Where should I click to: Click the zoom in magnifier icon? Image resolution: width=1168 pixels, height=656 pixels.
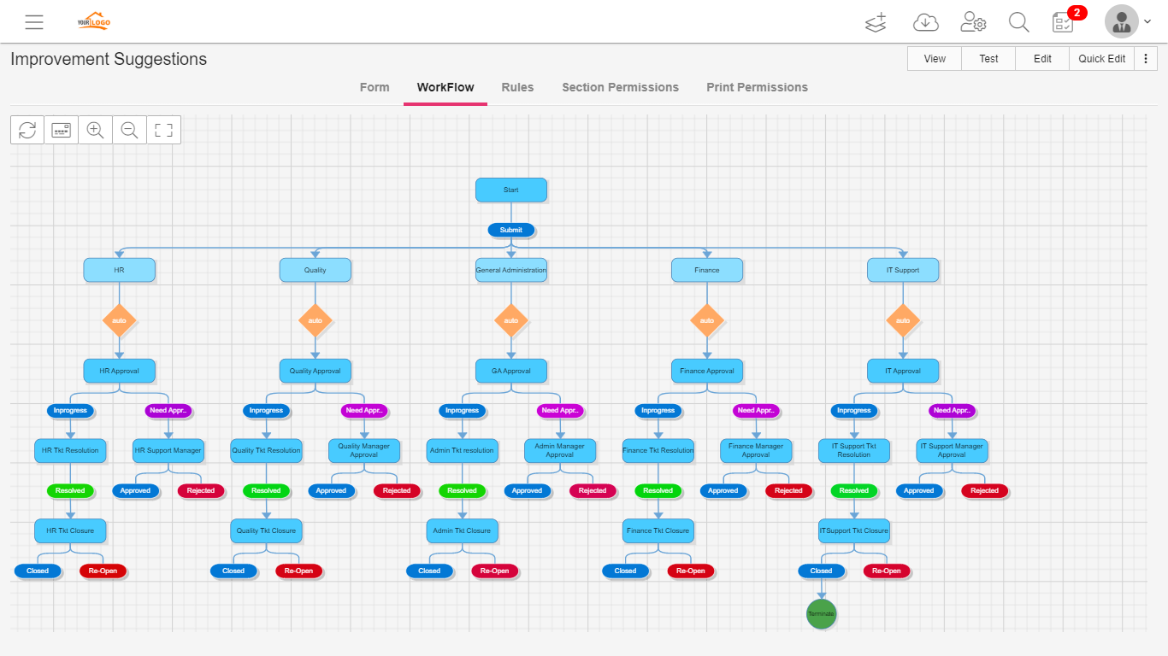(x=95, y=130)
